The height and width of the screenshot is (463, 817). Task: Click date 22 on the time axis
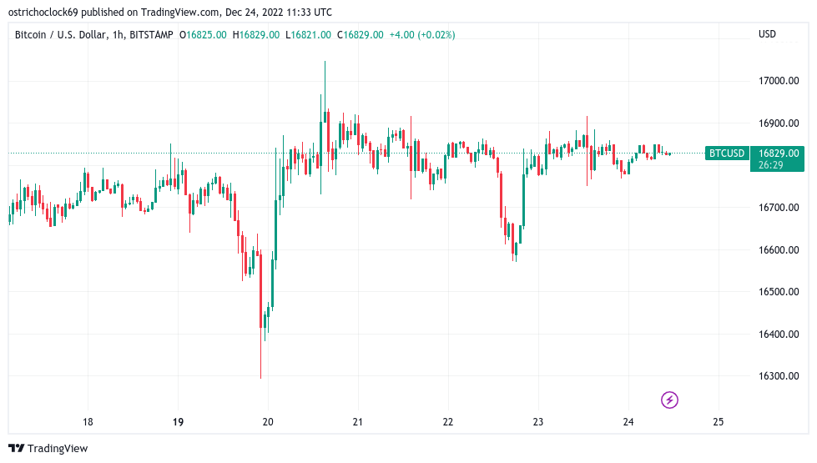tap(448, 421)
